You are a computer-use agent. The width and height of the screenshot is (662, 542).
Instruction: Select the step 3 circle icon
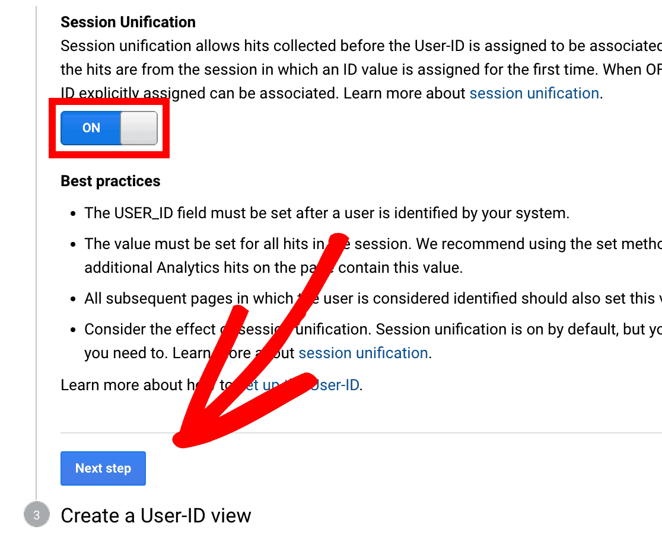(37, 515)
